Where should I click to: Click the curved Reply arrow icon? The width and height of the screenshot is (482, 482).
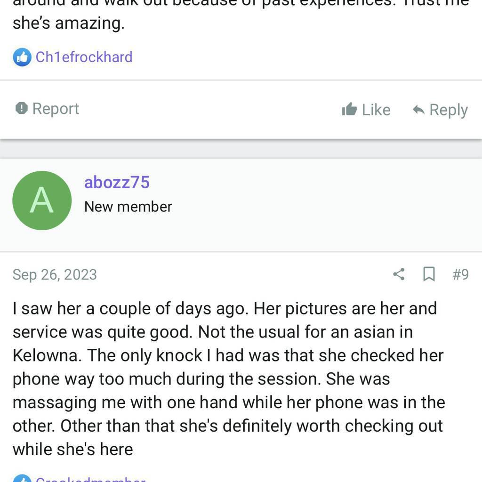tap(418, 109)
